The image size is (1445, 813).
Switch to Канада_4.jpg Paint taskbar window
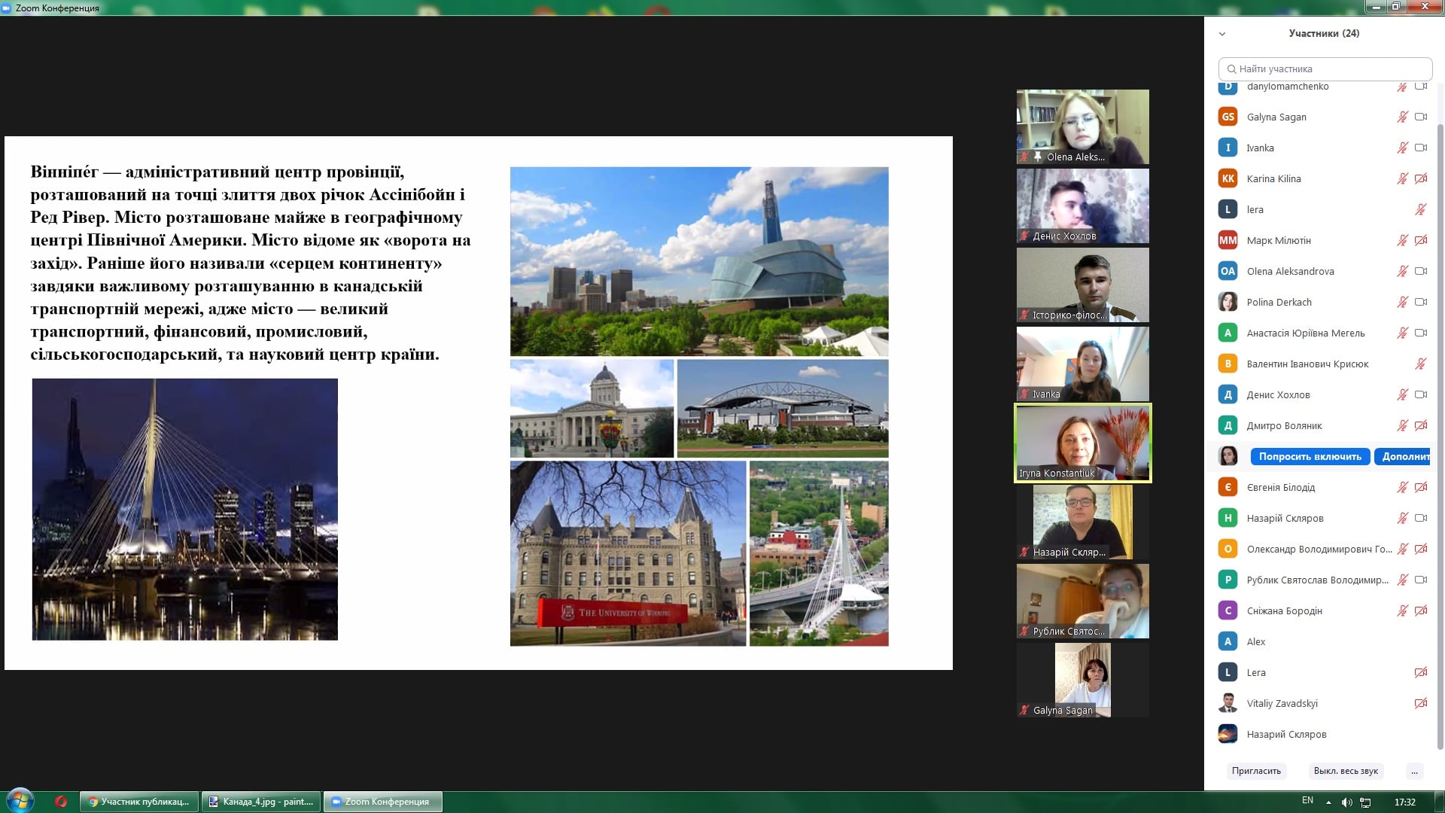[261, 802]
